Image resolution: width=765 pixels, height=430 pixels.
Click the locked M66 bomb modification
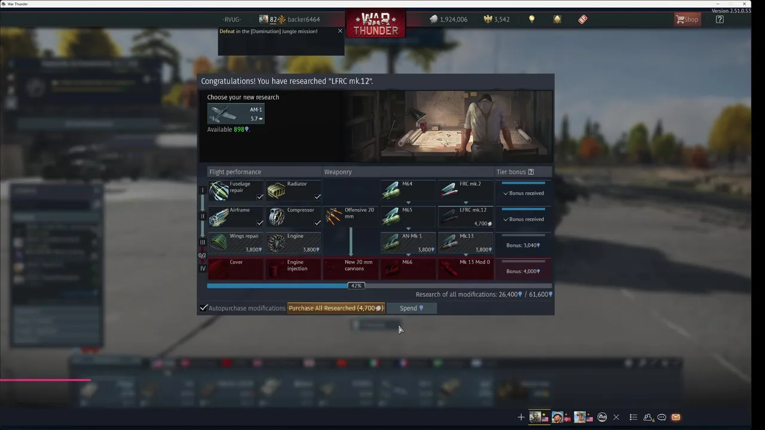[x=408, y=269]
